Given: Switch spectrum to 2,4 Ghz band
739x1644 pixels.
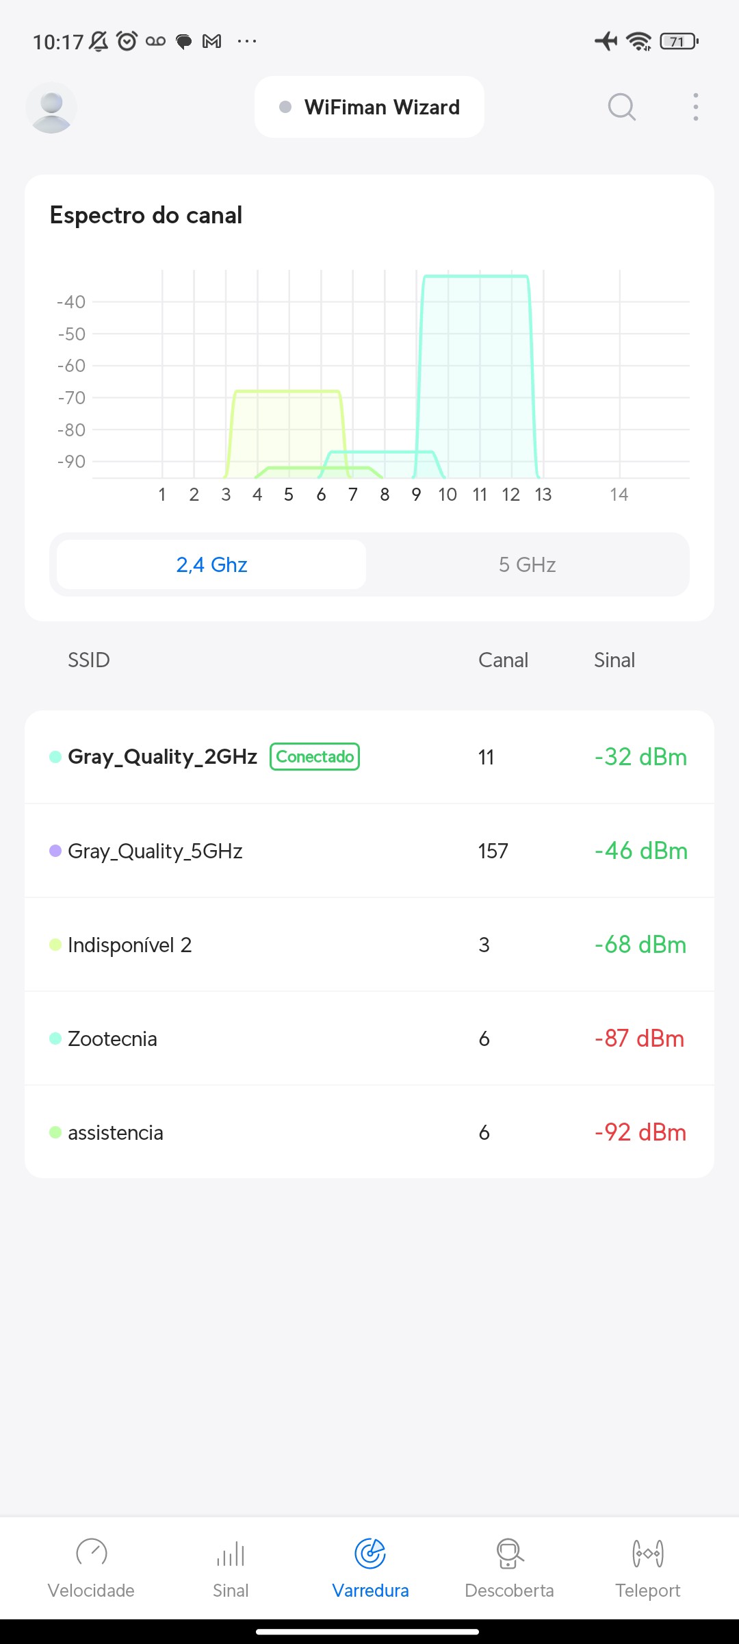Looking at the screenshot, I should pyautogui.click(x=211, y=564).
